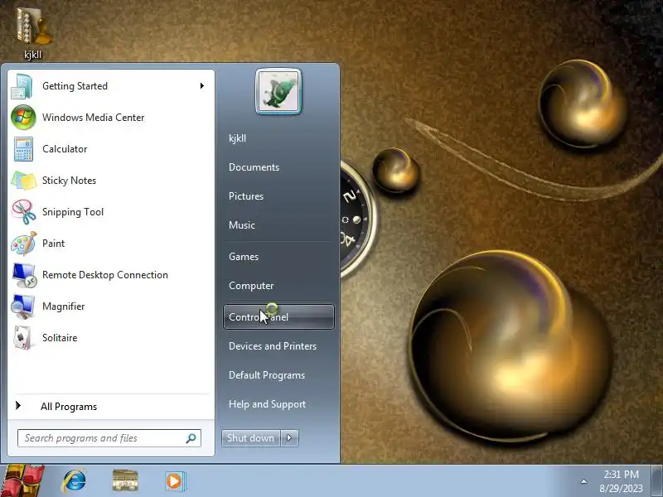Click the user account picture
This screenshot has height=497, width=663.
[278, 92]
